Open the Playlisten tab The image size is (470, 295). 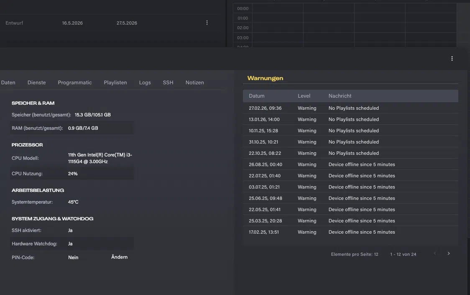[115, 83]
